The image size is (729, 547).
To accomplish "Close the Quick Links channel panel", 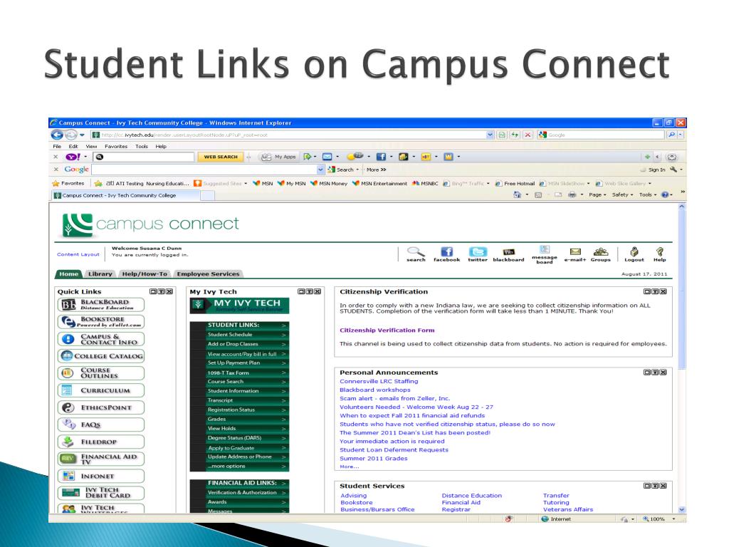I will (x=169, y=291).
